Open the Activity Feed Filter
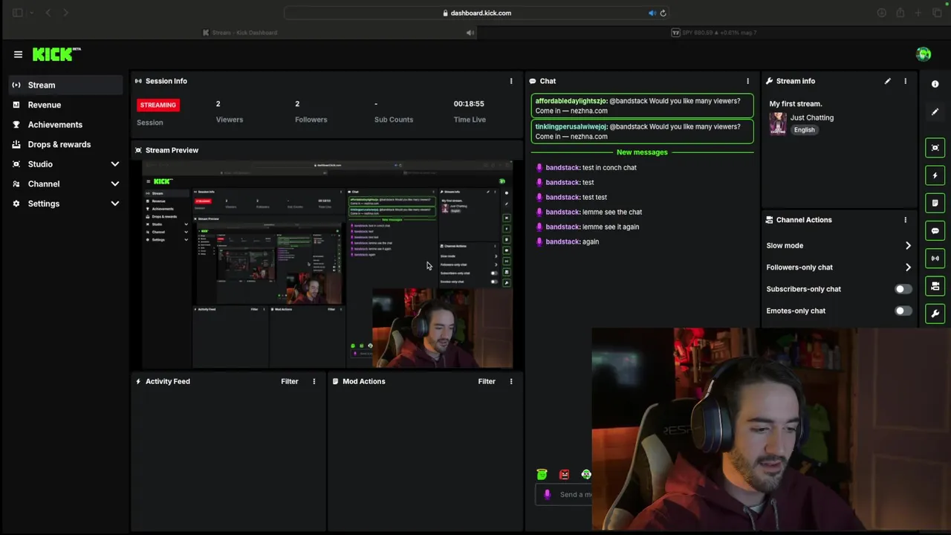951x535 pixels. (x=290, y=381)
